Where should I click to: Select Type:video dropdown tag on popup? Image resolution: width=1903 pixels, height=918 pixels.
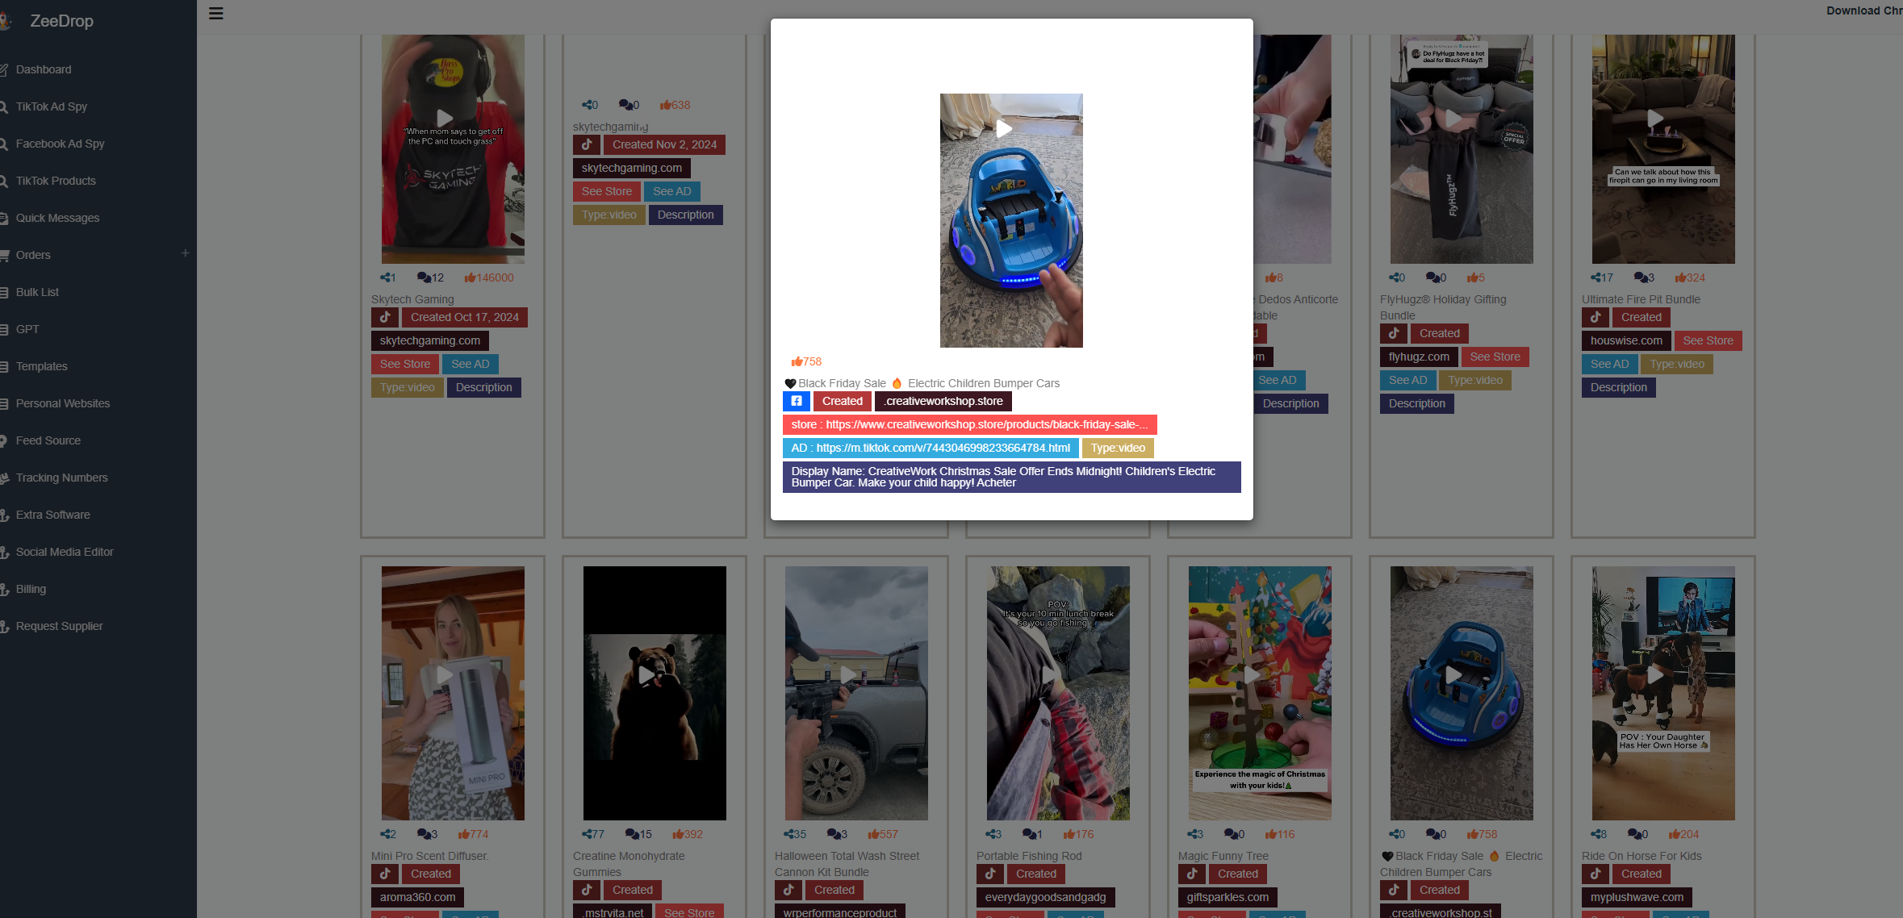pyautogui.click(x=1117, y=448)
